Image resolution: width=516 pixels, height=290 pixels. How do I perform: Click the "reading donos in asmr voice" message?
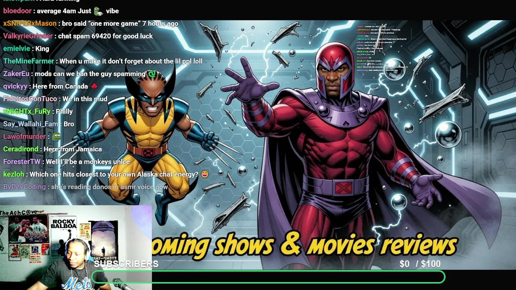coord(109,187)
